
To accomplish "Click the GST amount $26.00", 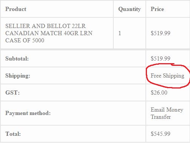I will pos(159,93).
